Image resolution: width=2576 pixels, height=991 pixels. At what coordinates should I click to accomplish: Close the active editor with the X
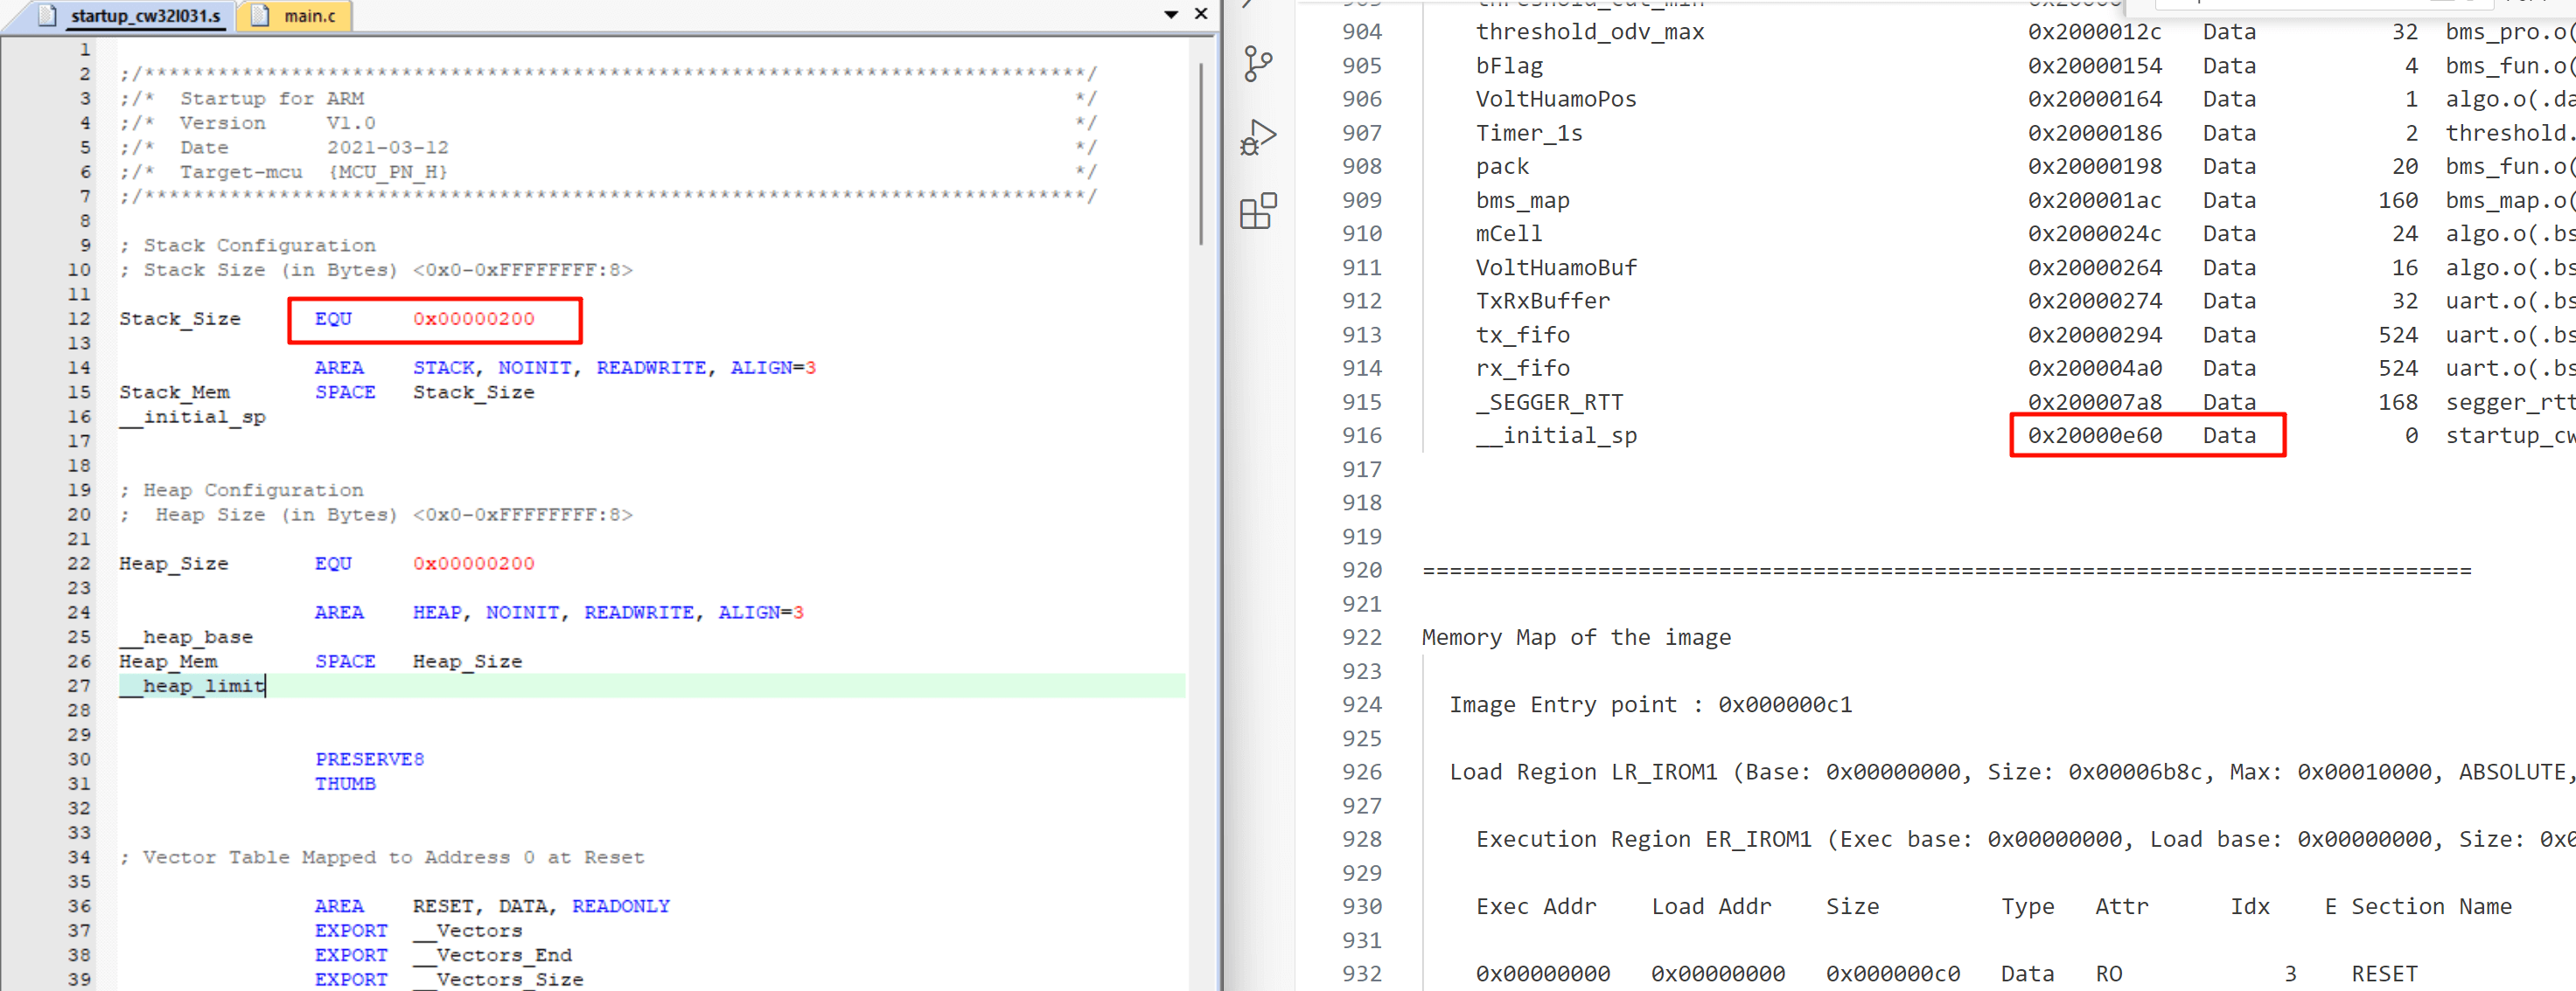1201,14
